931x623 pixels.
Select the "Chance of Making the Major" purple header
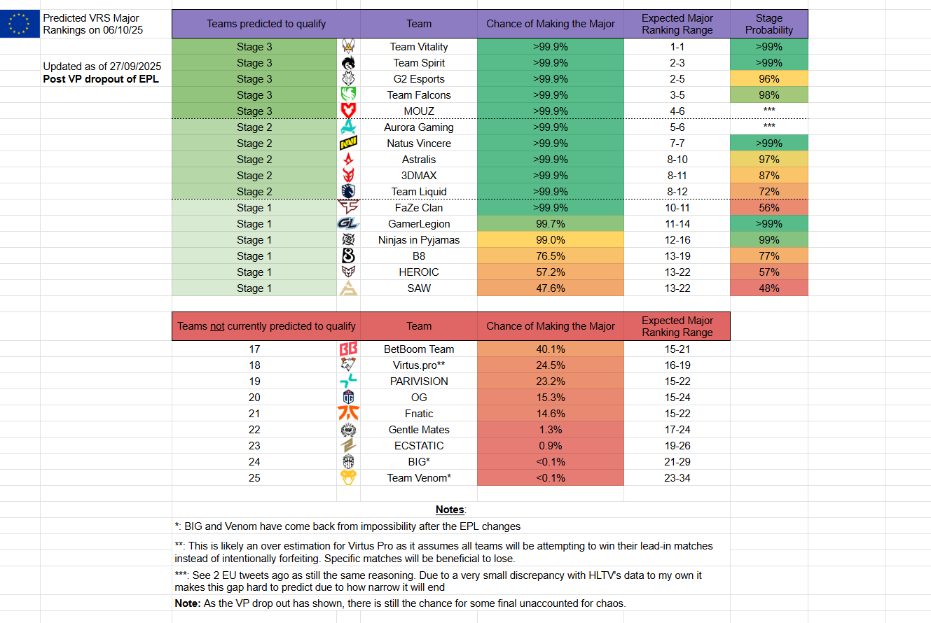click(x=551, y=24)
